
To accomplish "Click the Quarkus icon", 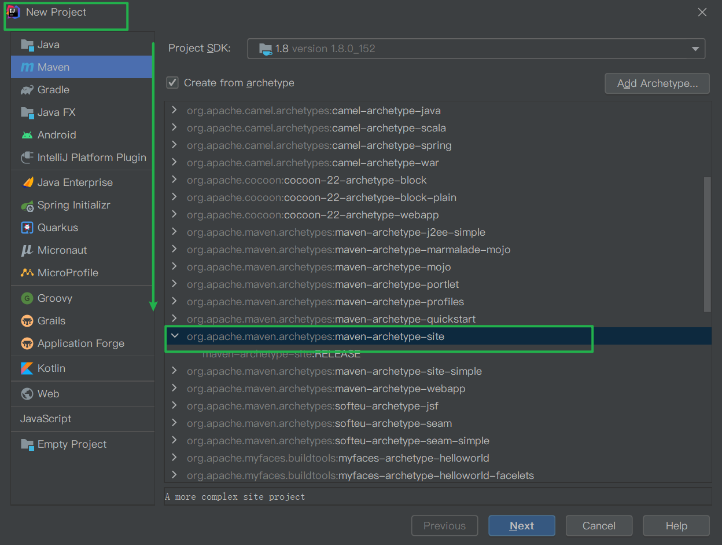I will (x=27, y=228).
